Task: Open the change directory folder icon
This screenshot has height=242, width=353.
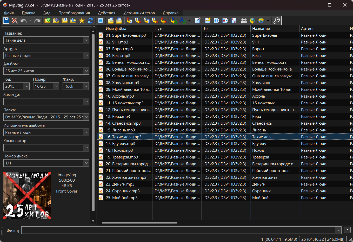Action: (x=47, y=21)
